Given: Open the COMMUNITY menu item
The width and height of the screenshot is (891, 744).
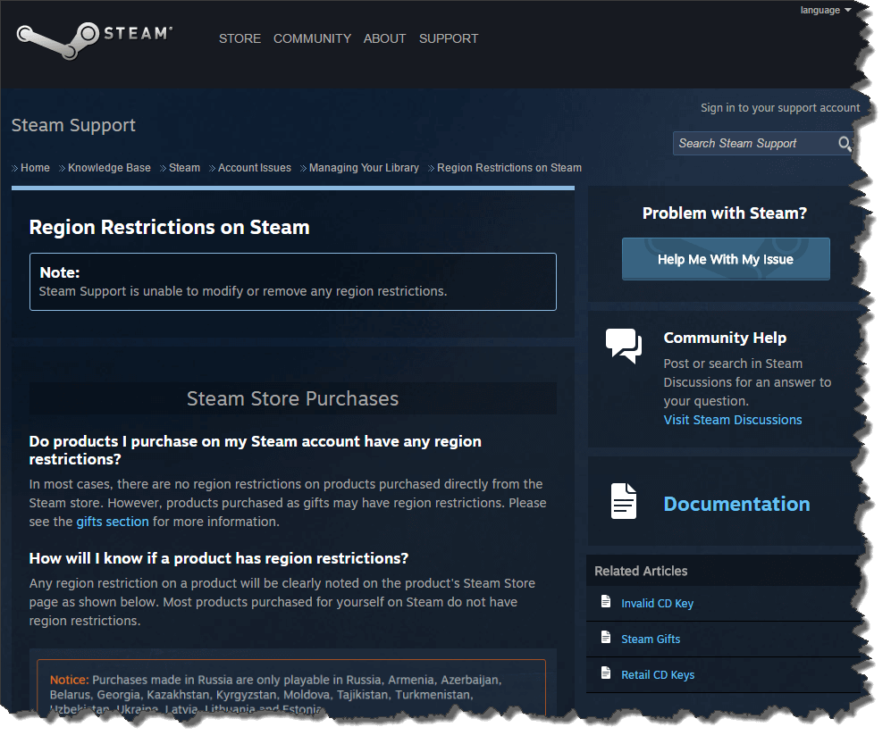Looking at the screenshot, I should pos(312,38).
